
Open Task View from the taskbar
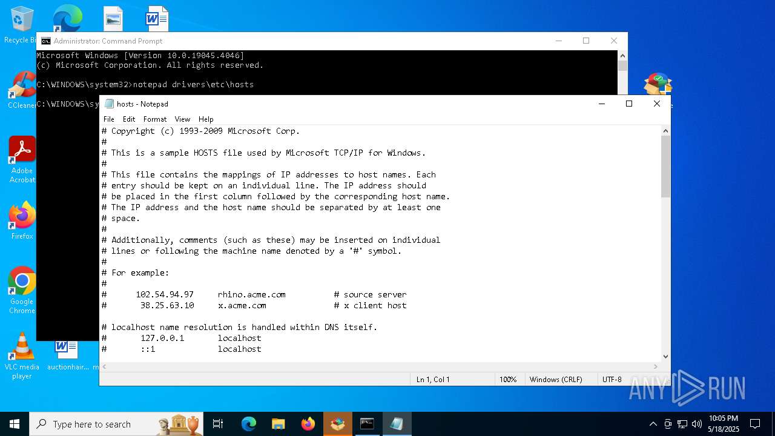click(x=218, y=424)
